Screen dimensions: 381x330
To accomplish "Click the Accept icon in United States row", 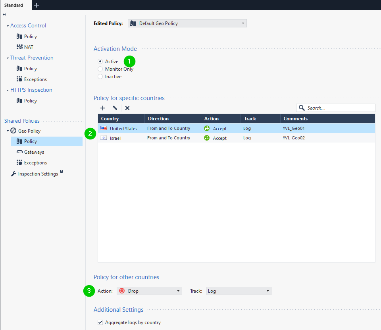I will pyautogui.click(x=207, y=128).
